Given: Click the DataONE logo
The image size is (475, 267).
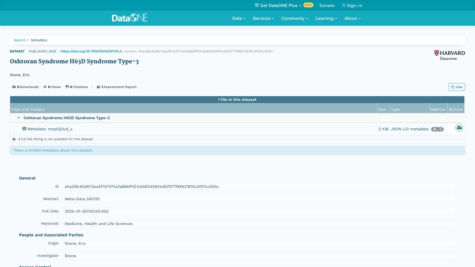Looking at the screenshot, I should tap(130, 18).
